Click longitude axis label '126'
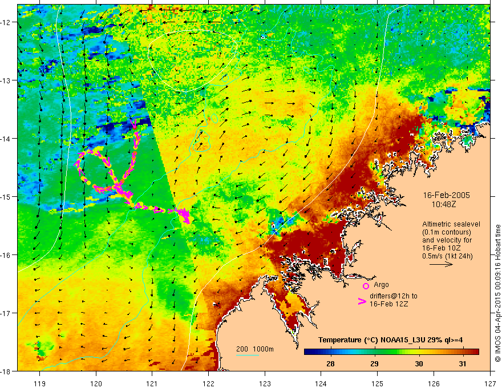This screenshot has width=502, height=388. click(434, 383)
